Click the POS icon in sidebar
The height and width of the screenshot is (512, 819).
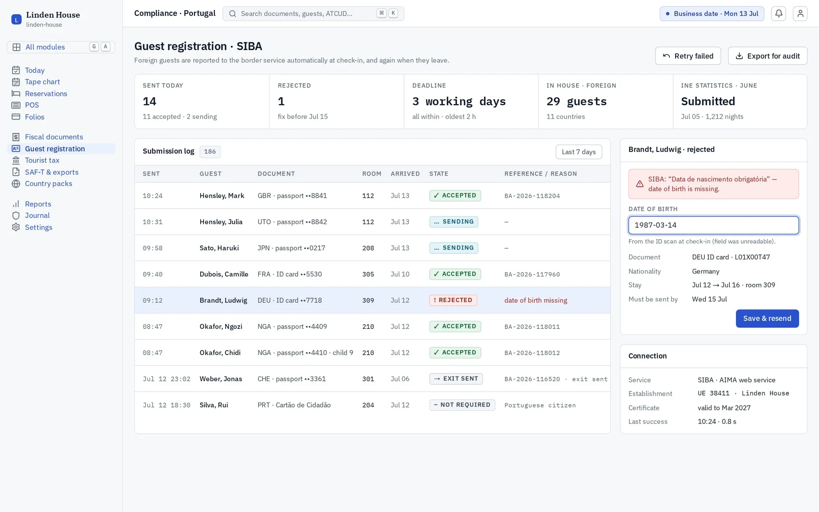tap(16, 105)
